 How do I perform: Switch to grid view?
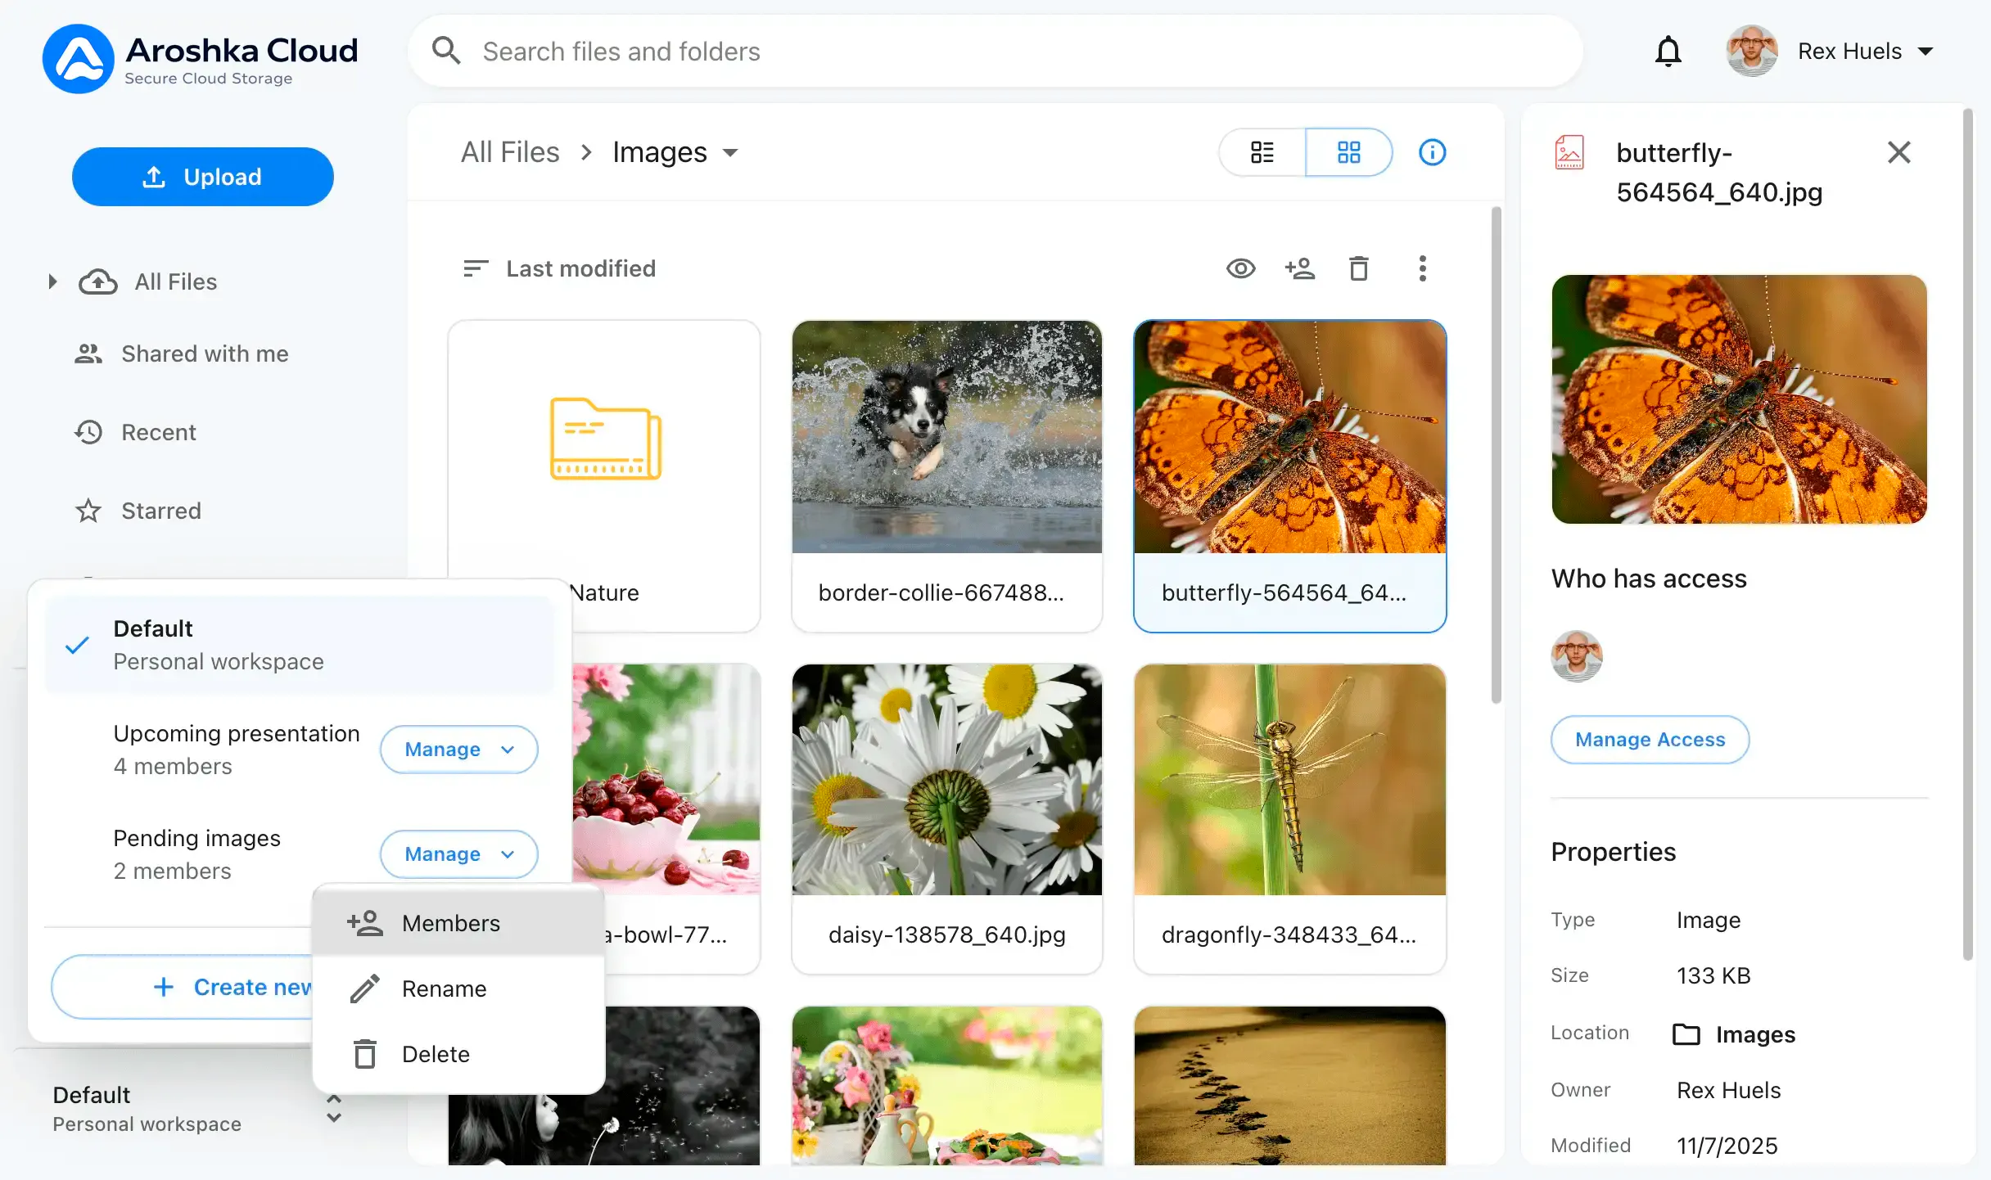pyautogui.click(x=1348, y=152)
